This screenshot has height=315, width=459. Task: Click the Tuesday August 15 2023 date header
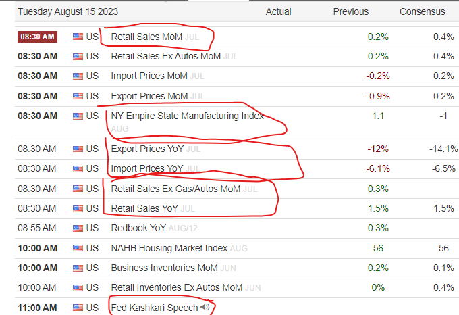point(68,11)
